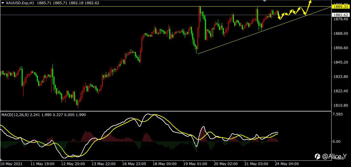Click the triangle icon before XAUUSD.Exp

[x=3, y=3]
